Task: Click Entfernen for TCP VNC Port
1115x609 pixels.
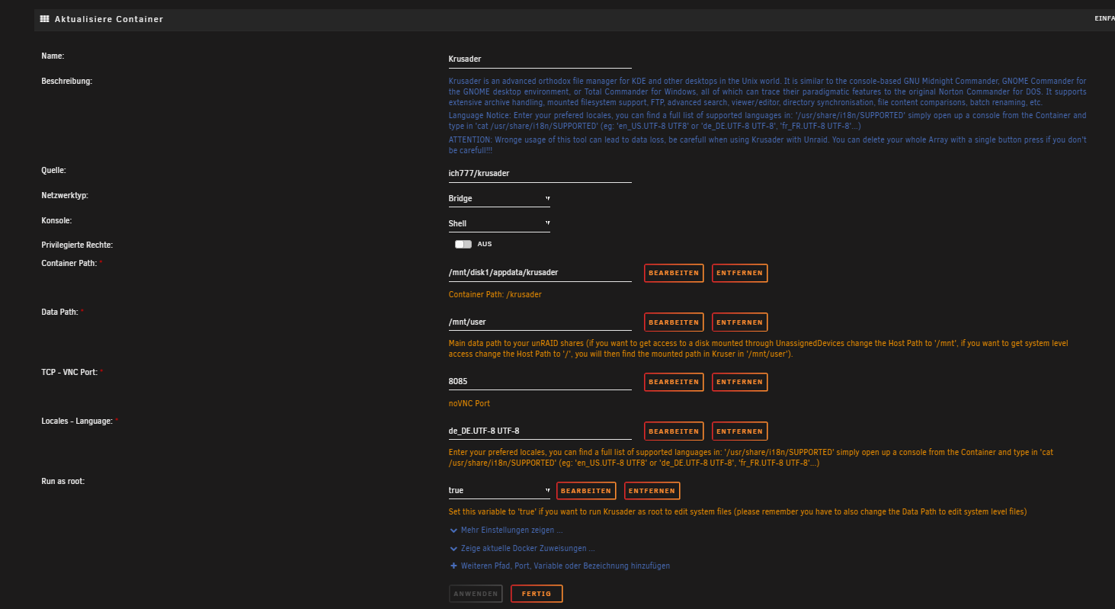Action: (739, 382)
